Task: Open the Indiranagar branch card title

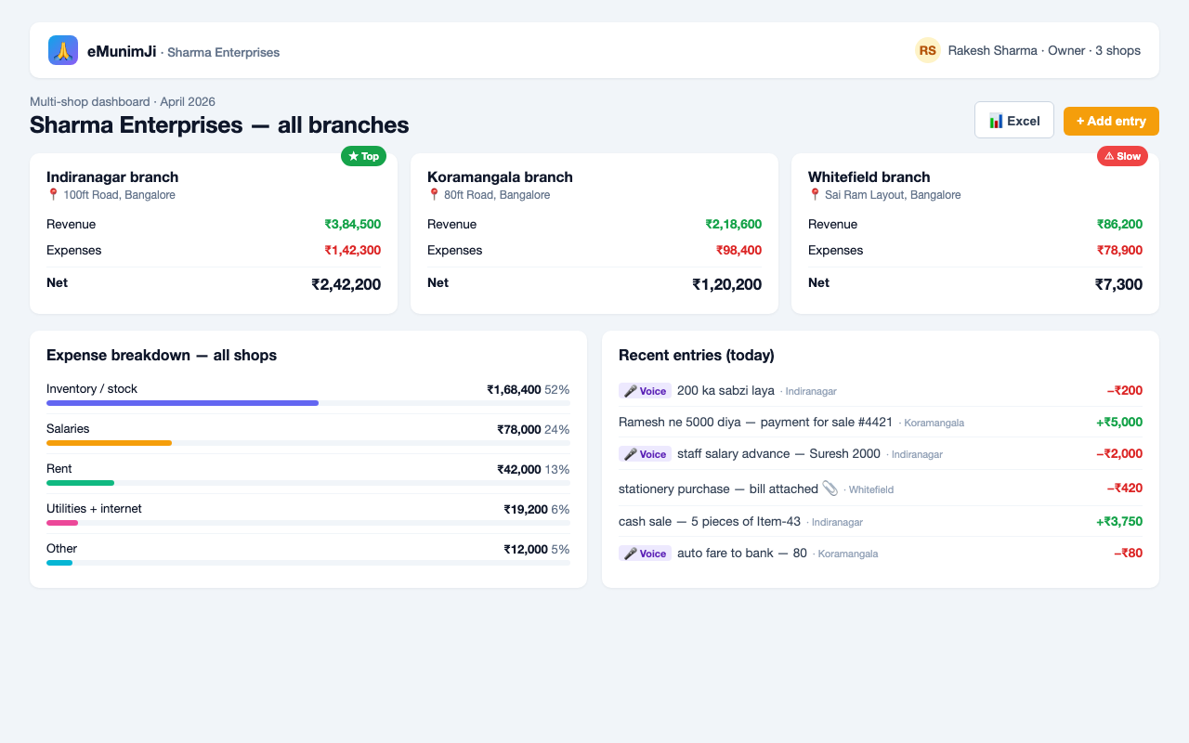Action: click(112, 177)
